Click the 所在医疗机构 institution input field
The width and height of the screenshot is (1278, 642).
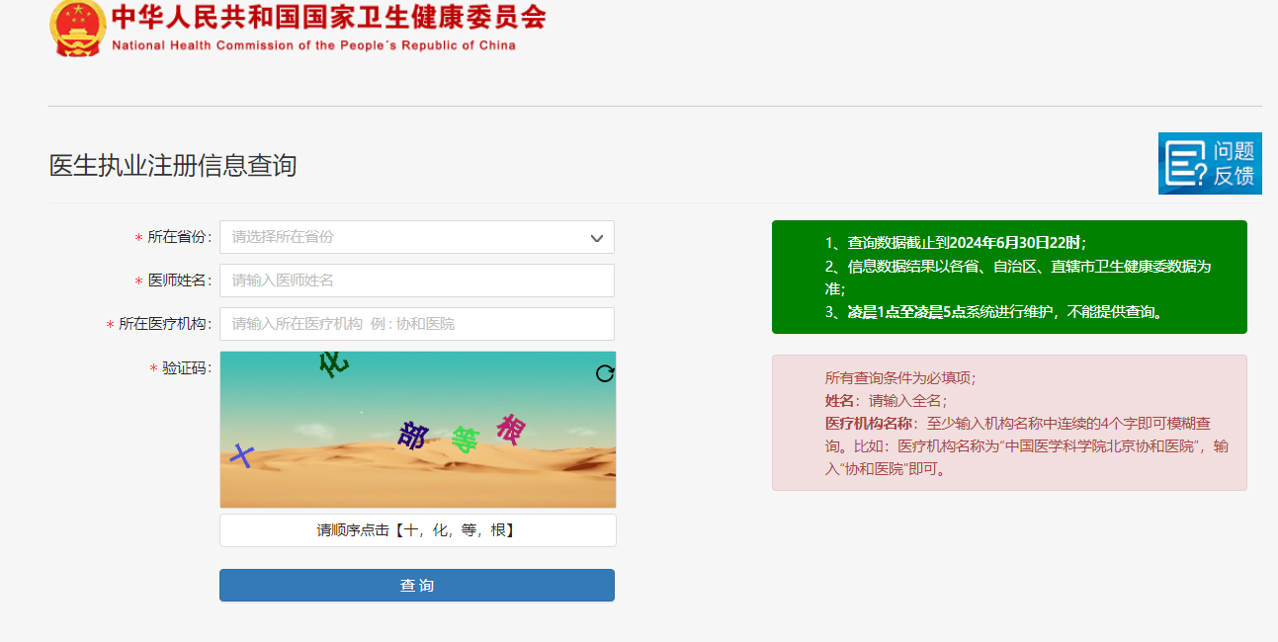416,324
